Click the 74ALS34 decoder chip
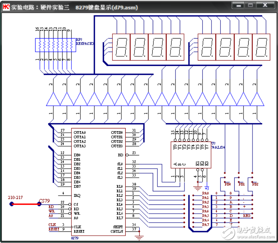The image size is (278, 243). tap(191, 155)
